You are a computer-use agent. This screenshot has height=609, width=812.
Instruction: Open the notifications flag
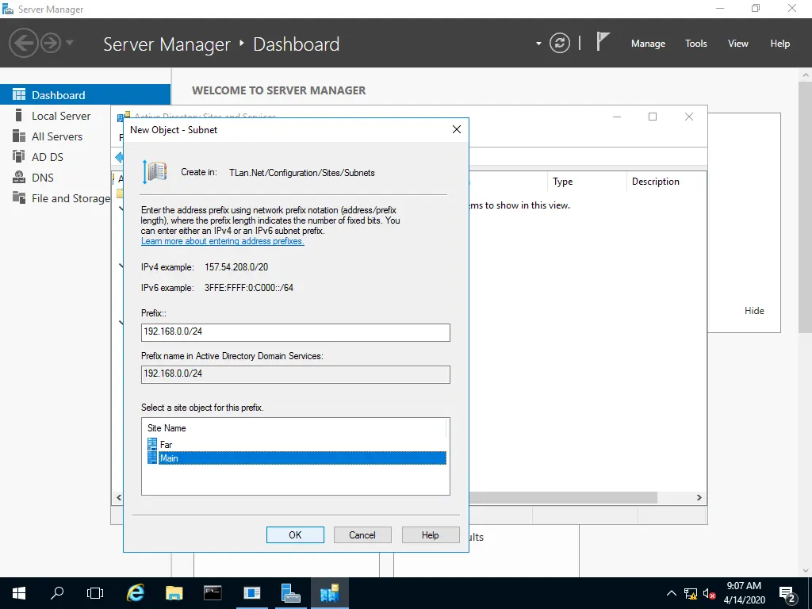(x=603, y=42)
